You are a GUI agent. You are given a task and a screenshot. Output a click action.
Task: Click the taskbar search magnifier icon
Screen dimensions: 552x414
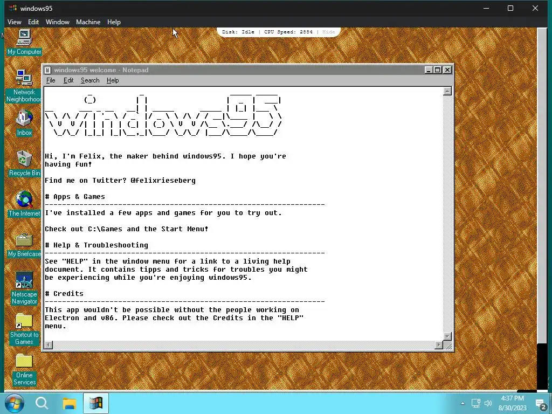click(42, 403)
